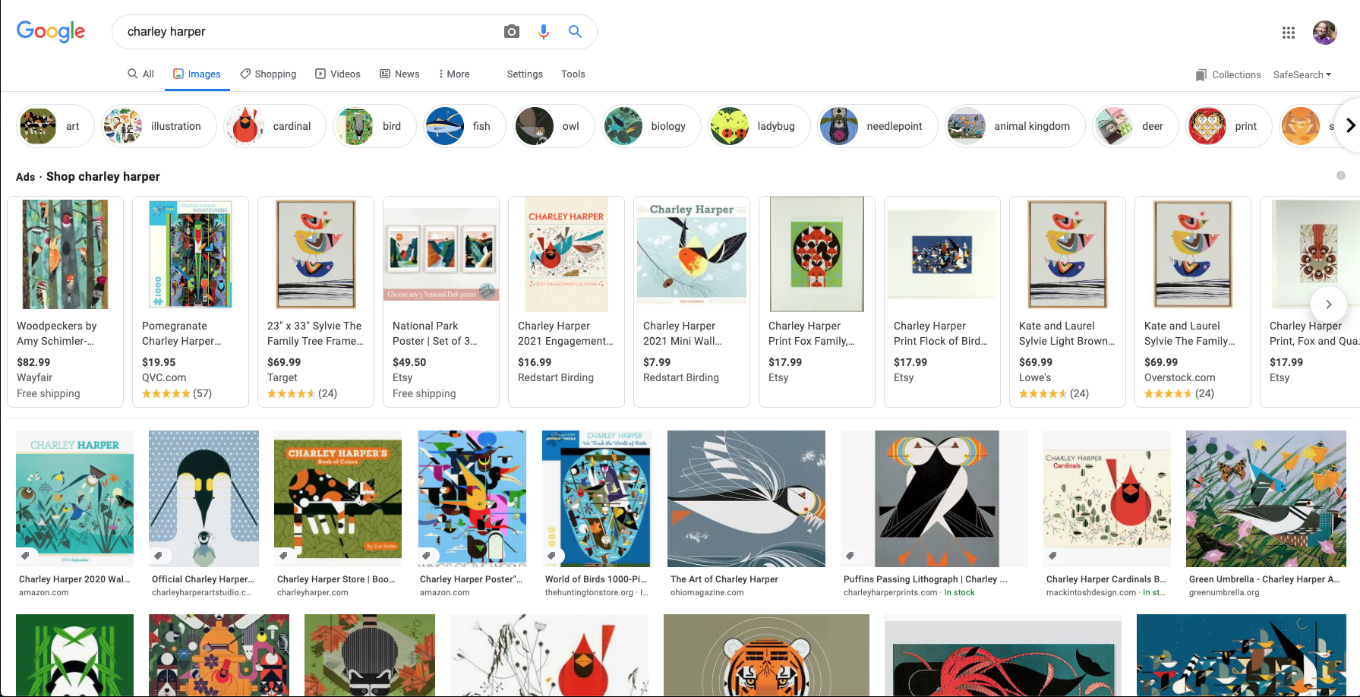Open the 2021 Mini Wall calendar ad
Image resolution: width=1360 pixels, height=697 pixels.
(x=692, y=301)
